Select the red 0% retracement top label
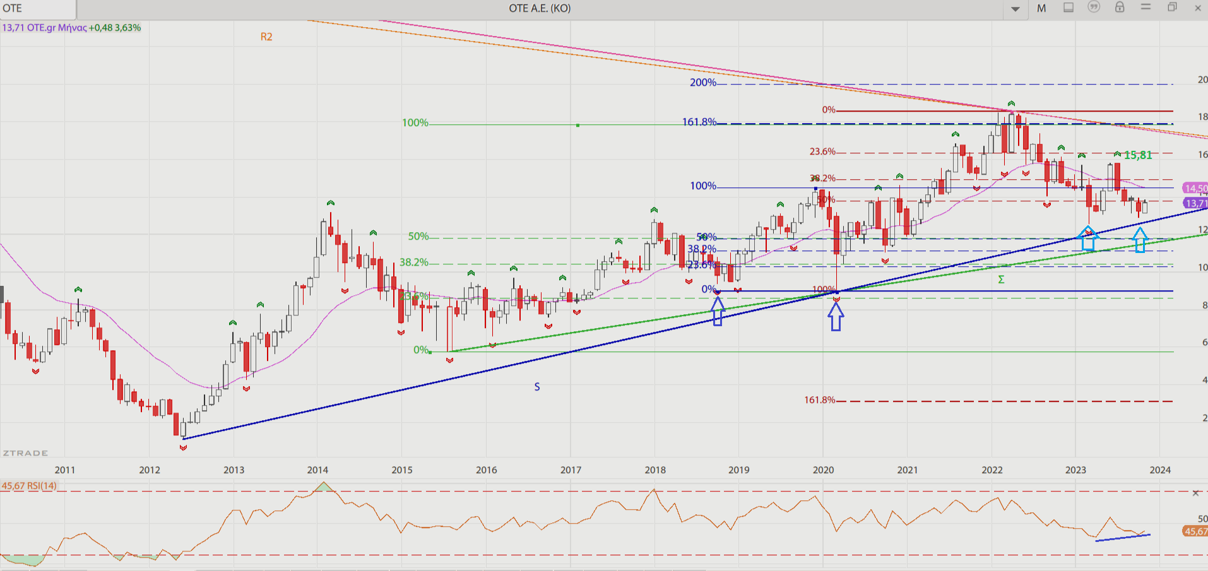 coord(829,110)
